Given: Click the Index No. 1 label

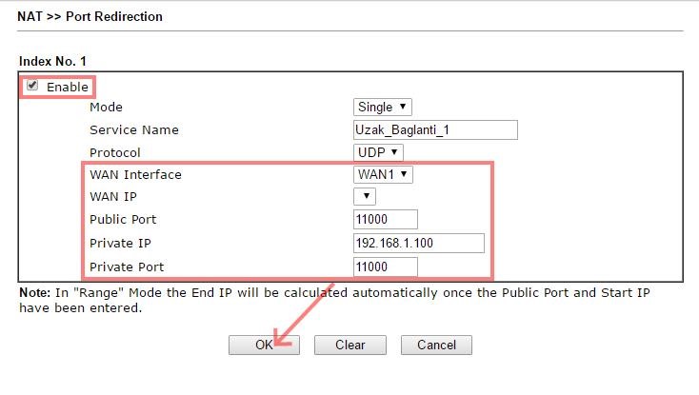Looking at the screenshot, I should [53, 62].
